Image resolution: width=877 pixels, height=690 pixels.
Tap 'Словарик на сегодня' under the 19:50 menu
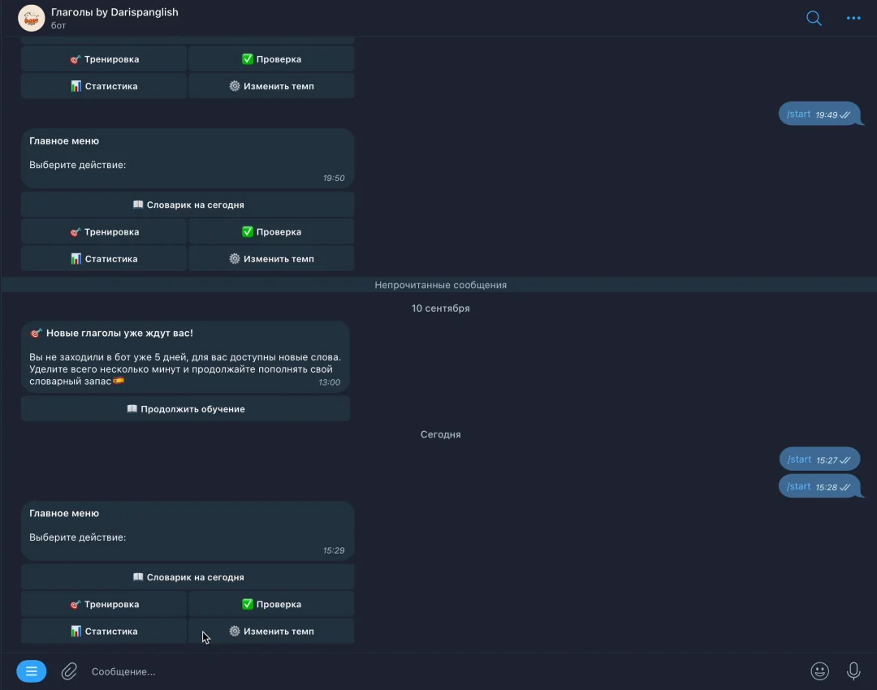click(188, 205)
